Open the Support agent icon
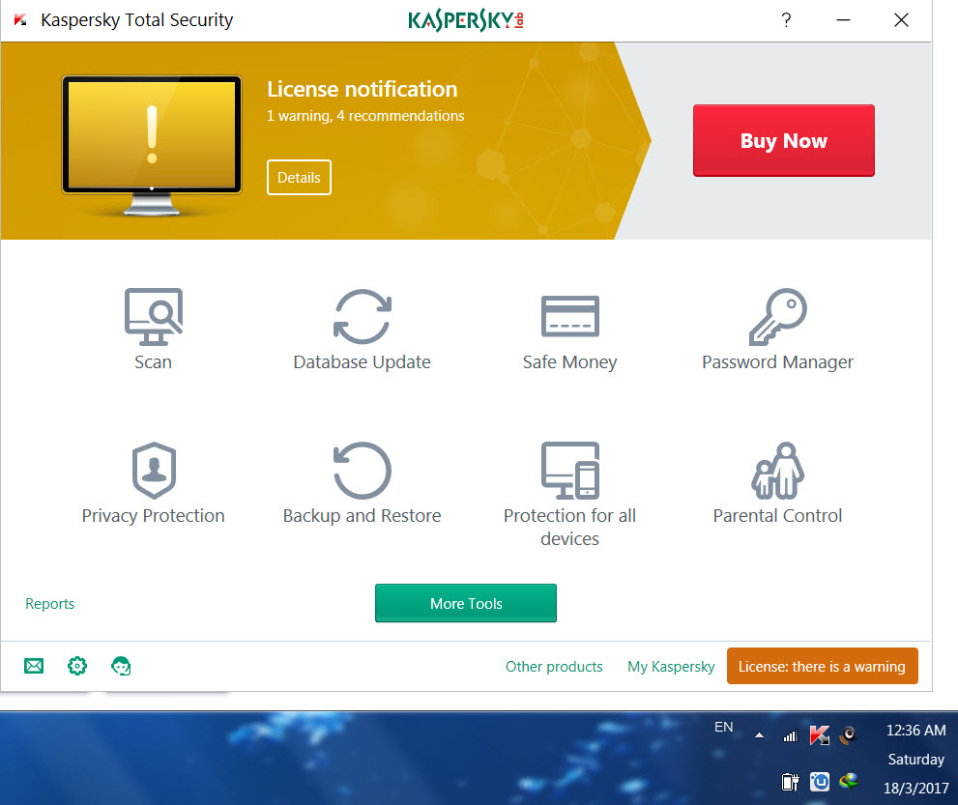Viewport: 958px width, 805px height. (x=121, y=666)
